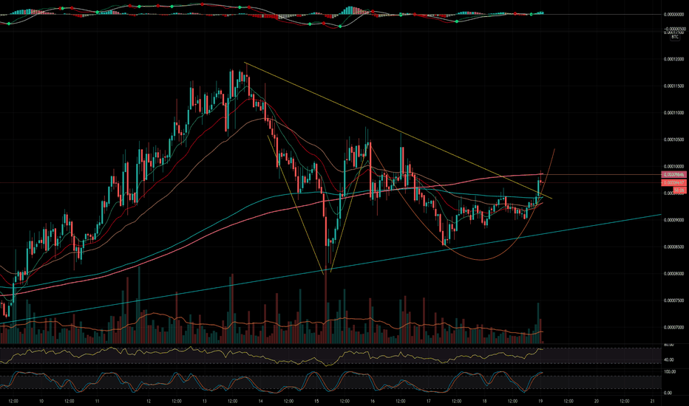Select the pink moving-average price tag on the price axis
Screen dimensions: 689x406
pos(673,175)
